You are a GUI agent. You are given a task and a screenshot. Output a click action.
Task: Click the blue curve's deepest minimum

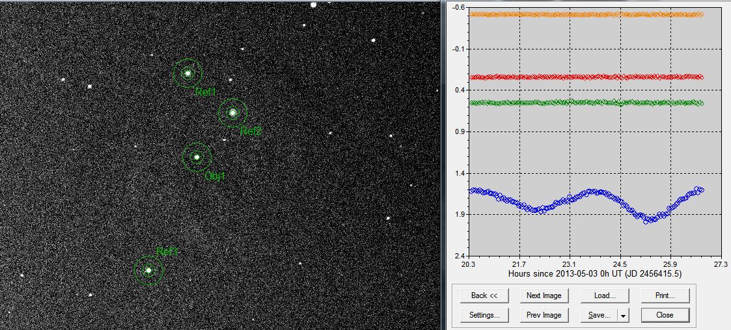point(647,221)
